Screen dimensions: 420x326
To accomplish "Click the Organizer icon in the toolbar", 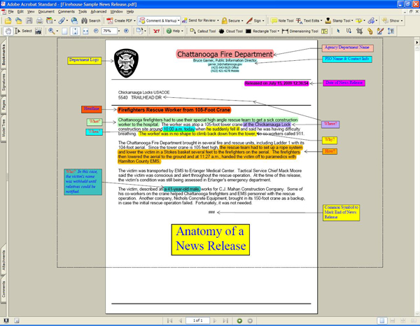I will coord(49,20).
